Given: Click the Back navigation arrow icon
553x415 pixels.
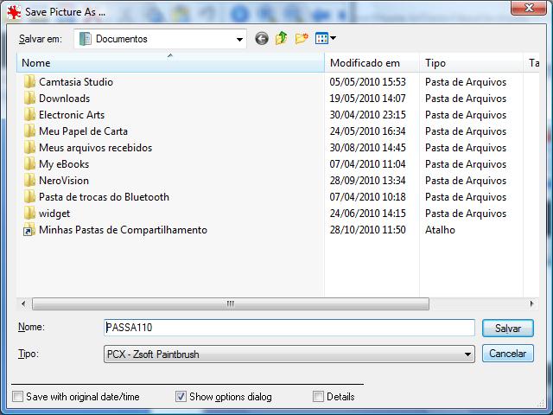Looking at the screenshot, I should [262, 39].
